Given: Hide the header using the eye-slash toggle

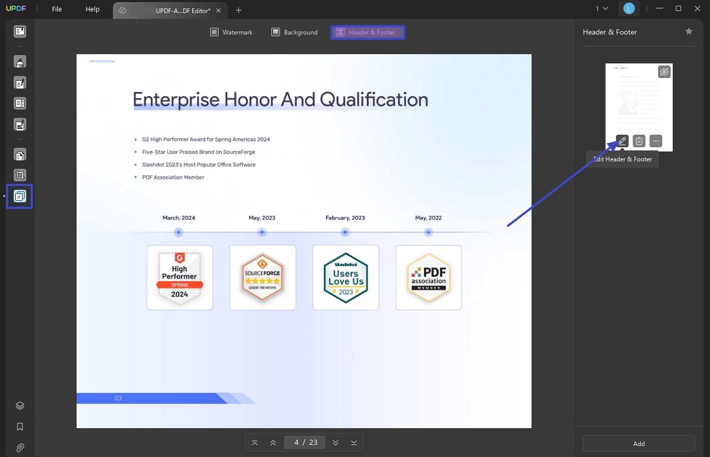Looking at the screenshot, I should [664, 71].
